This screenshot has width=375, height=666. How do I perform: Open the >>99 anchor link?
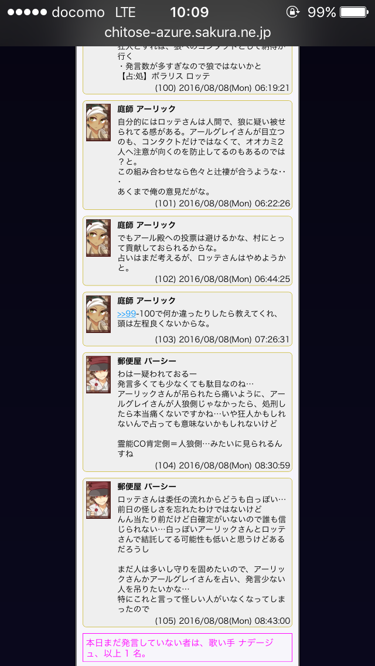click(126, 314)
